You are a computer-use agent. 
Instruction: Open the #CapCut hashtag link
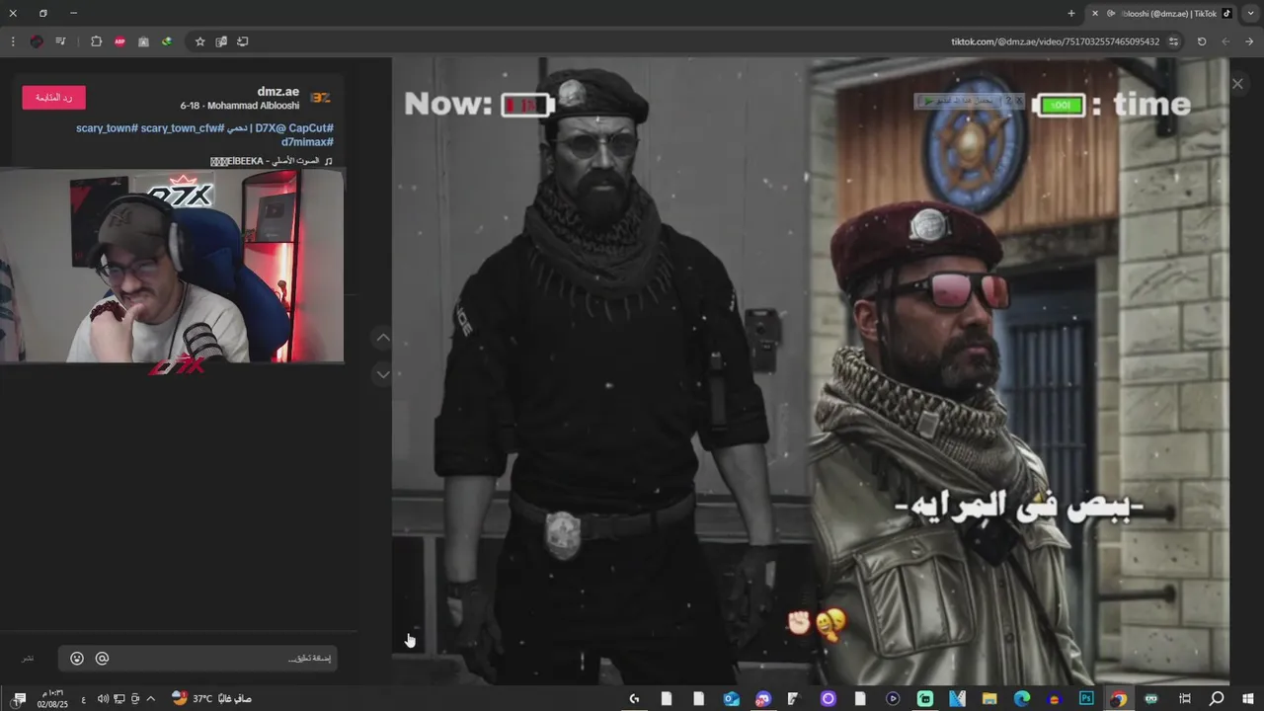click(x=310, y=128)
